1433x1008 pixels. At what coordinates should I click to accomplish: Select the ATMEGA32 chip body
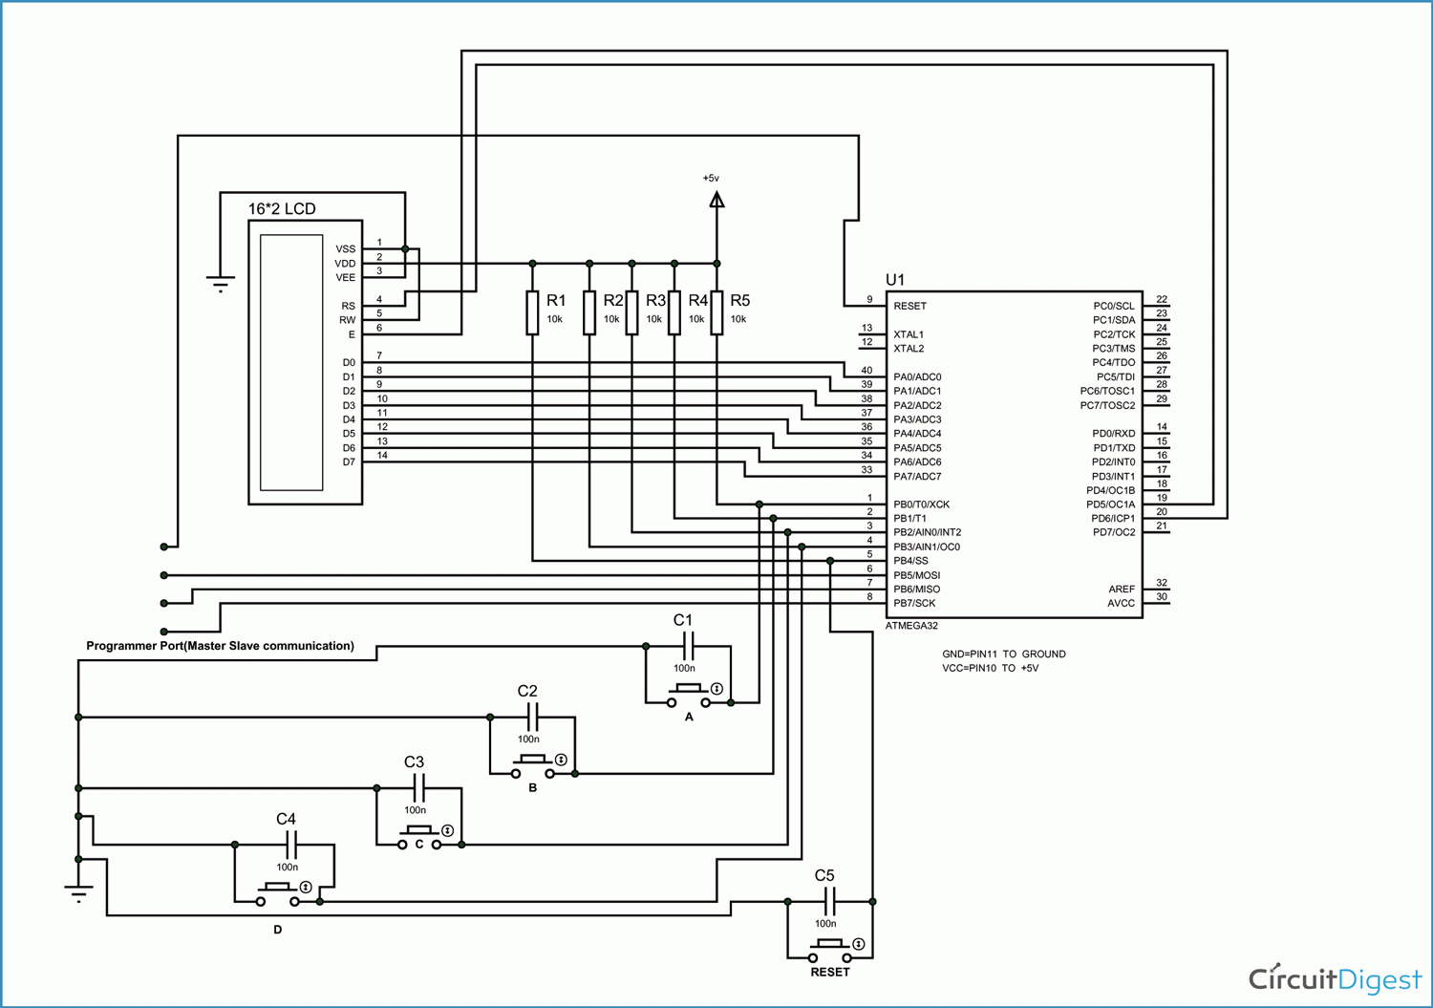pyautogui.click(x=1014, y=455)
